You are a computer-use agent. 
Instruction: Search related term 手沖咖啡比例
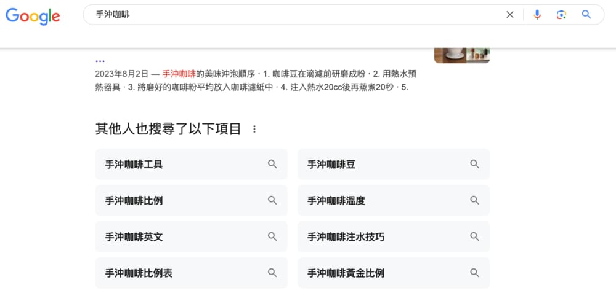click(x=192, y=201)
